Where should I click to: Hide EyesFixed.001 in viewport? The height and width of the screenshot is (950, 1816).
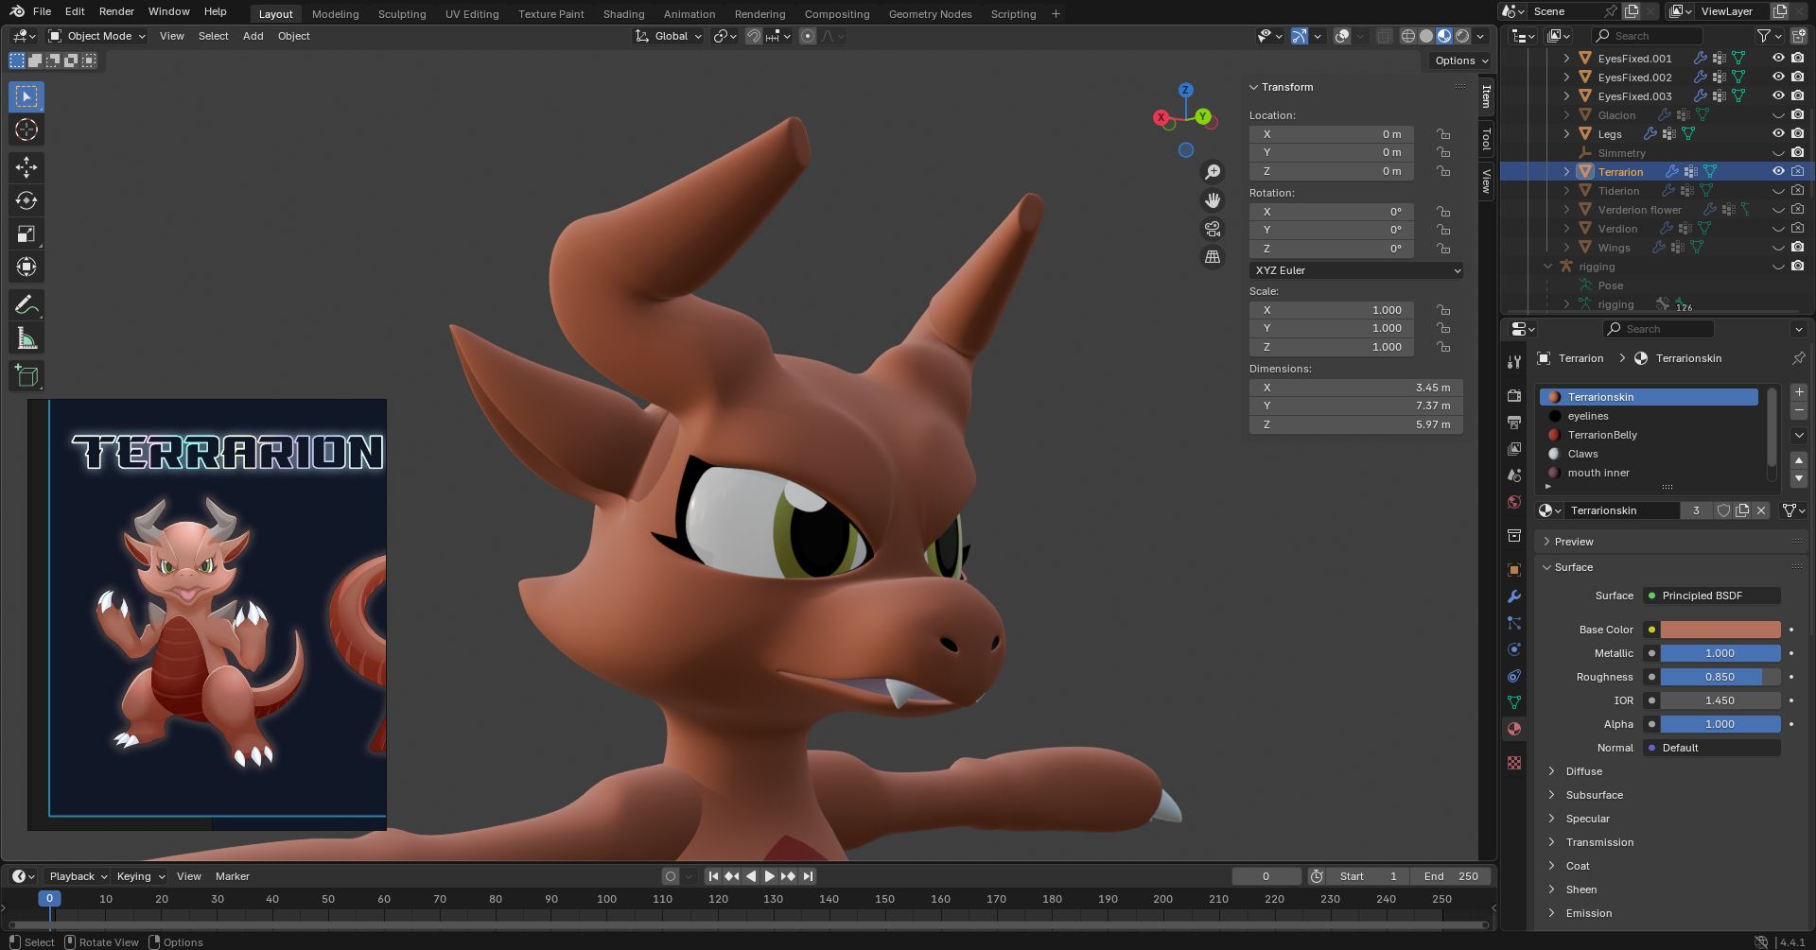coord(1778,59)
